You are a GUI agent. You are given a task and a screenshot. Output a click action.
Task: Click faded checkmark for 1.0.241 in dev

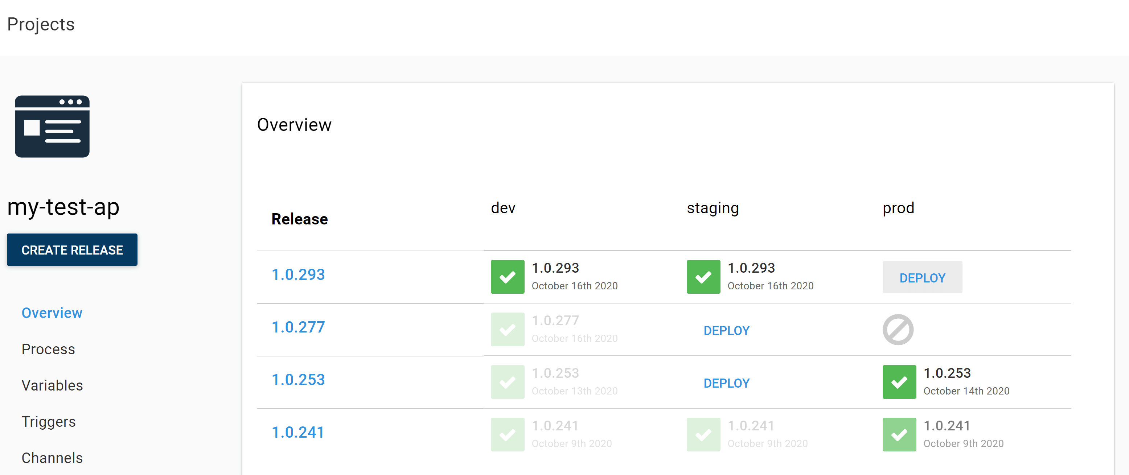tap(508, 435)
